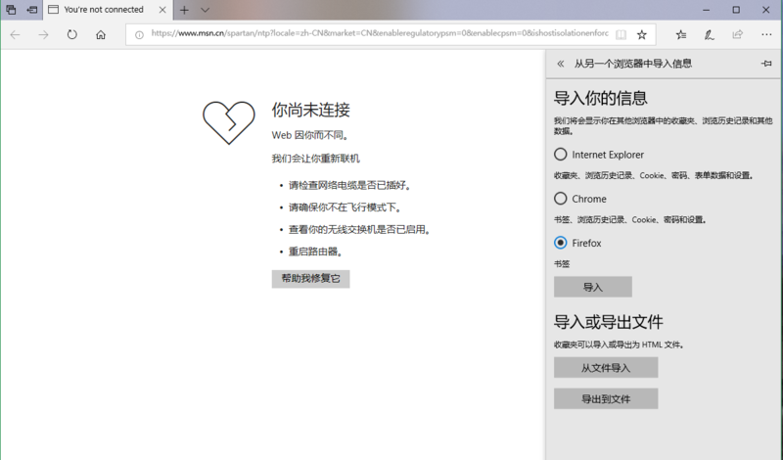Open the Hub favorites list icon

tap(681, 34)
